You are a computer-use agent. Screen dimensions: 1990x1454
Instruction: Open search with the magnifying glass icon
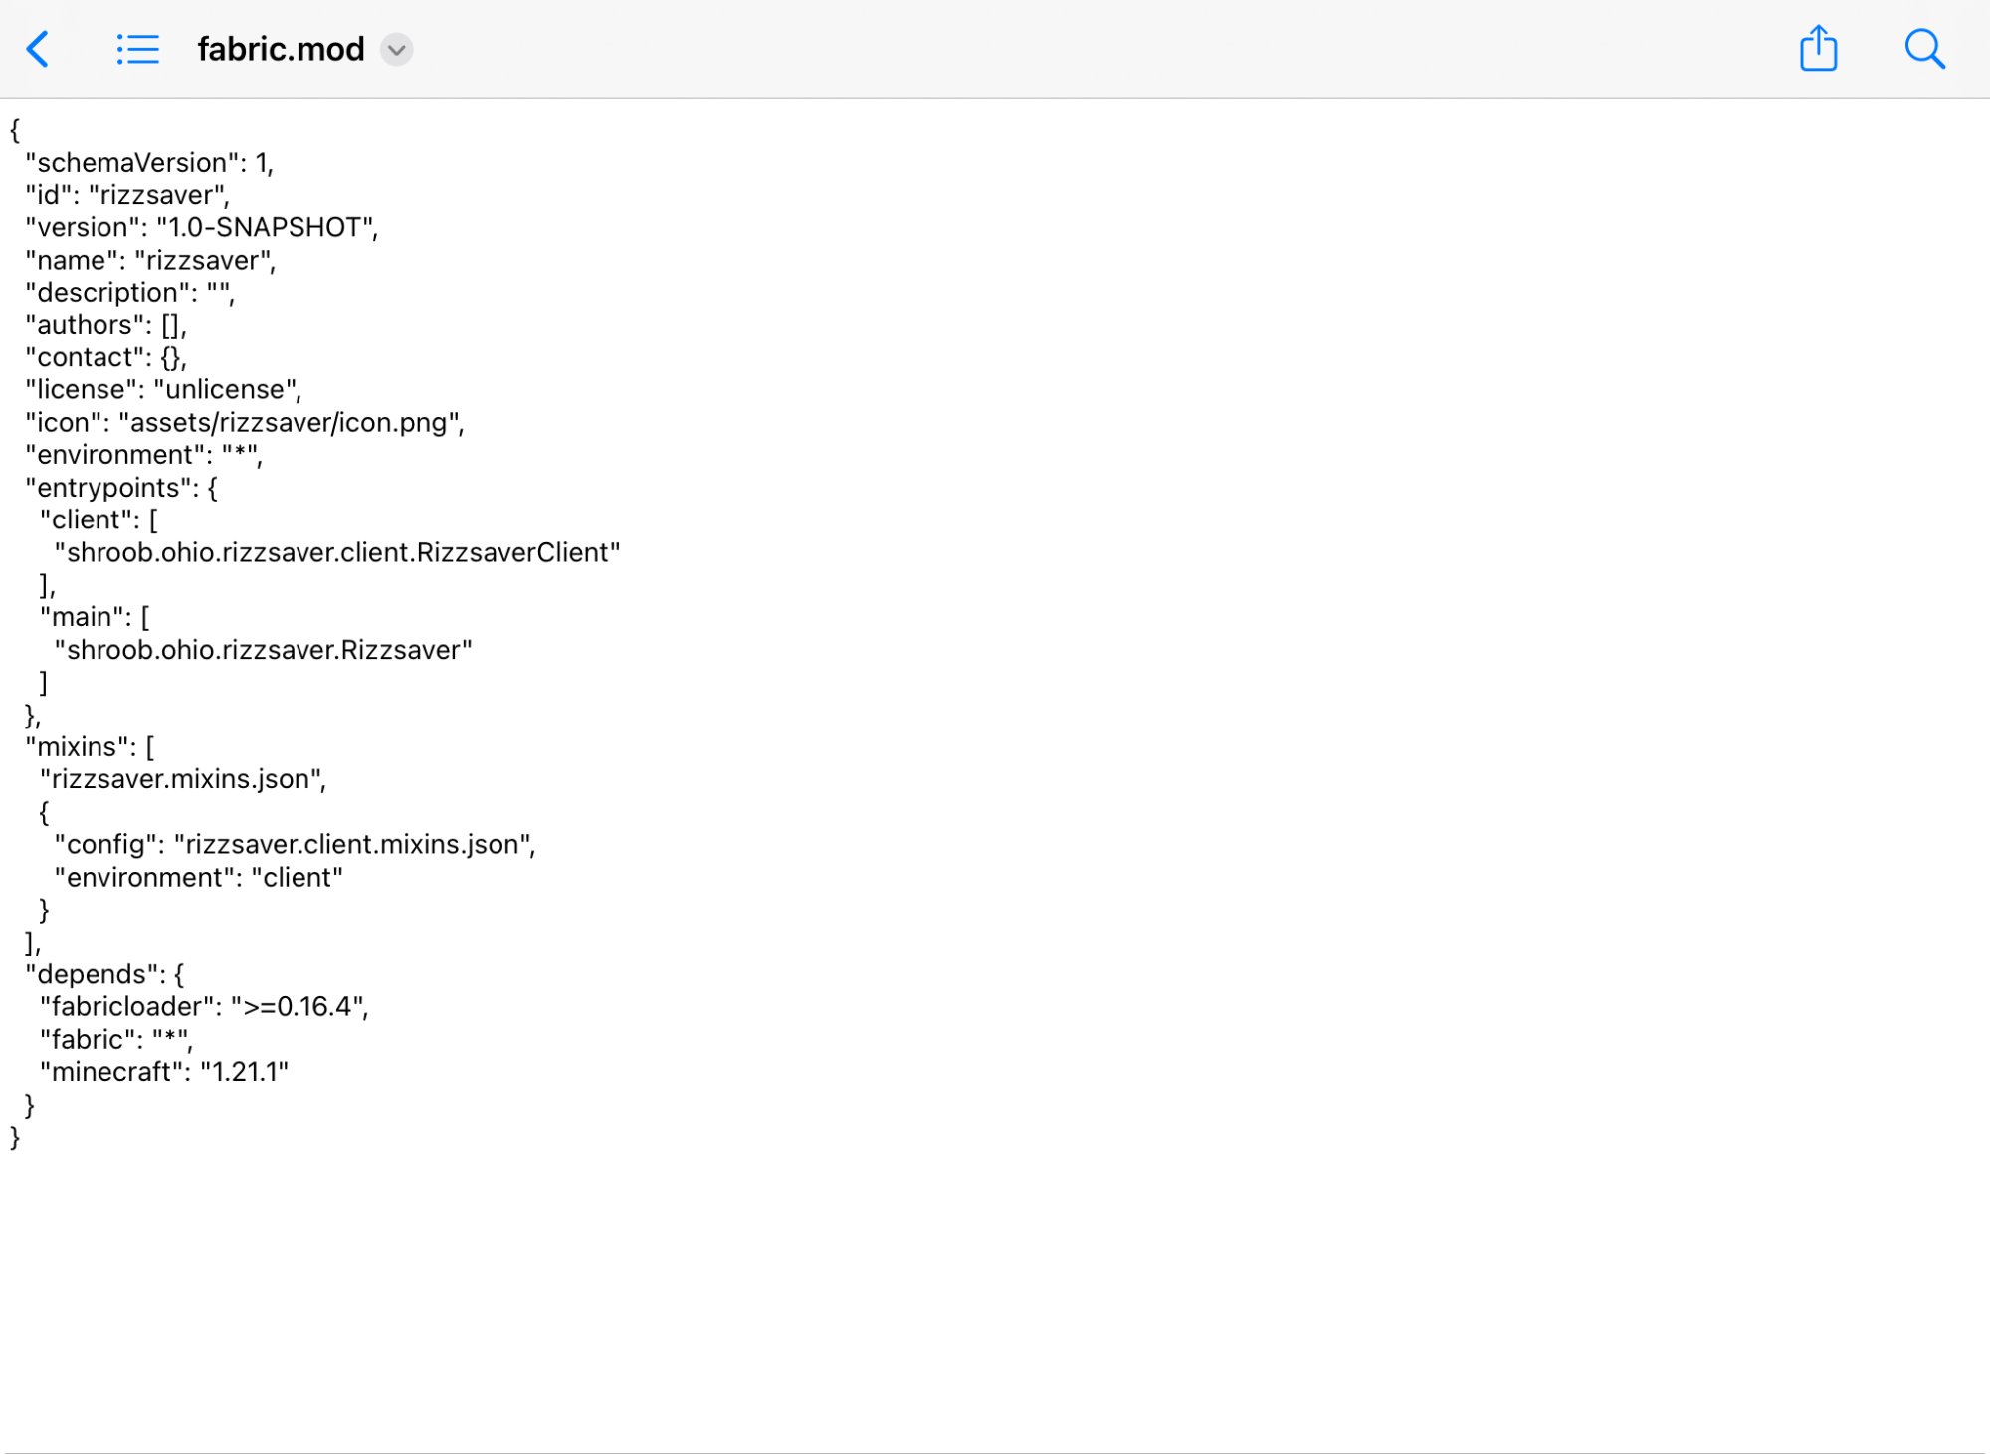(1924, 49)
